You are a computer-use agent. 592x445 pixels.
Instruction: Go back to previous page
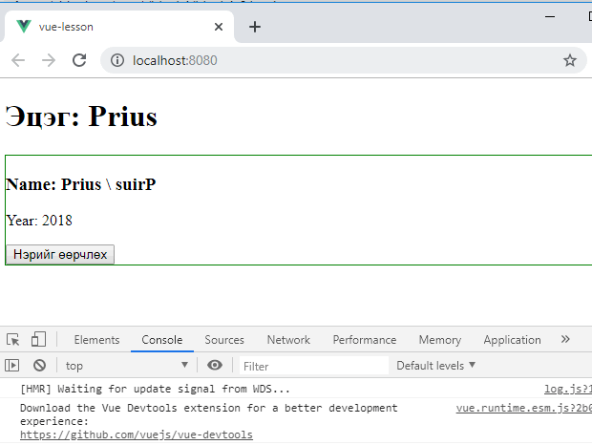tap(18, 60)
